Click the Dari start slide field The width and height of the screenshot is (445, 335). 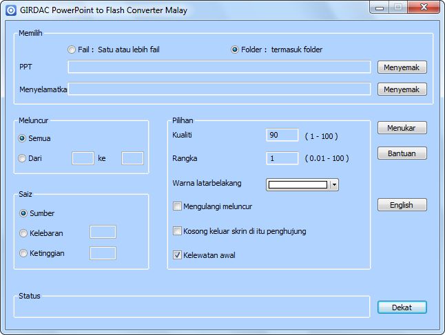[x=83, y=158]
